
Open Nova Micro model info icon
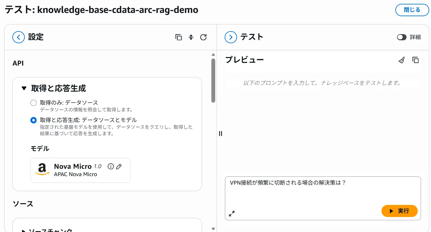(111, 166)
